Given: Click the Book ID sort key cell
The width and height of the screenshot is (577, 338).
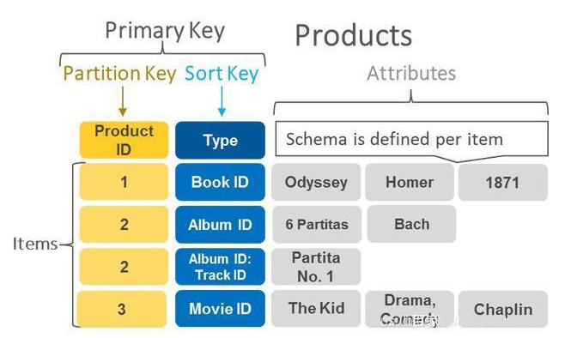Looking at the screenshot, I should (220, 182).
